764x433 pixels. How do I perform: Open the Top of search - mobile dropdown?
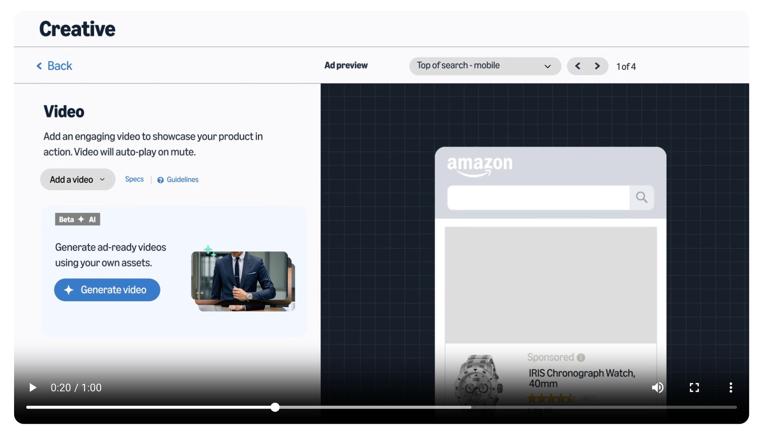click(x=485, y=66)
